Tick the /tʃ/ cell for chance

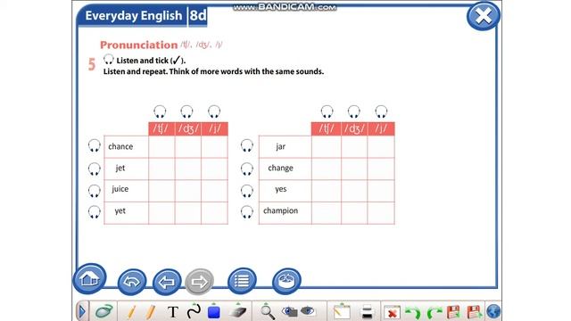coord(161,146)
